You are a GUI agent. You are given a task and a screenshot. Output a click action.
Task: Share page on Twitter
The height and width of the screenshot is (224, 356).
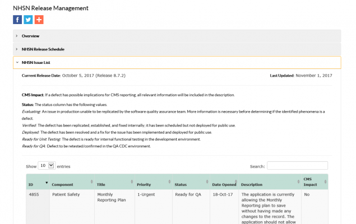(x=28, y=20)
